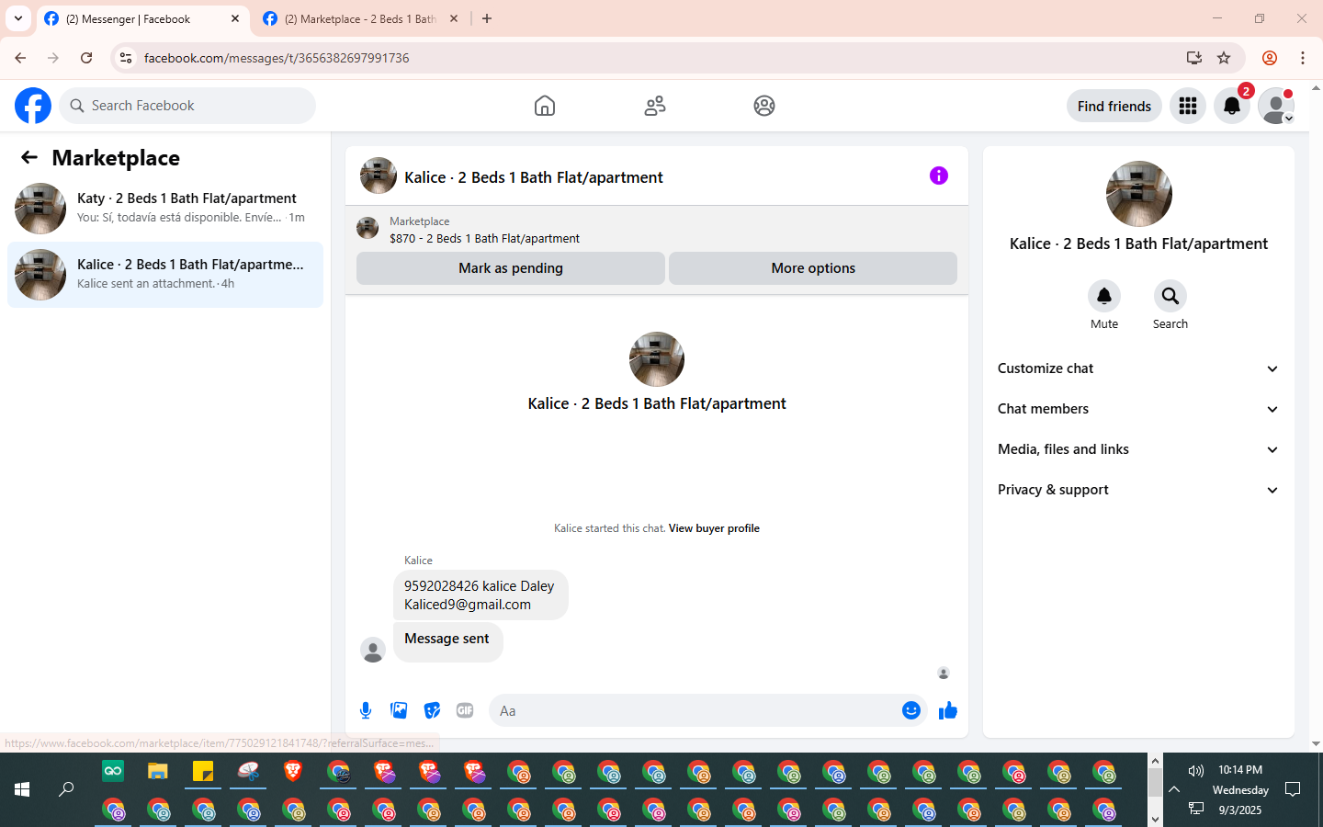Click the voice clip microphone icon
This screenshot has height=827, width=1323.
366,710
